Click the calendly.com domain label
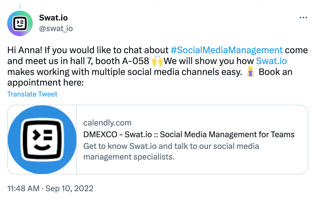316x201 pixels. click(107, 123)
